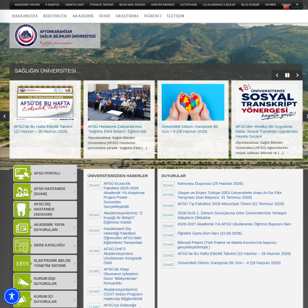This screenshot has width=308, height=308.
Task: Expand the Ders Kataloğu chevron
Action: point(75,245)
